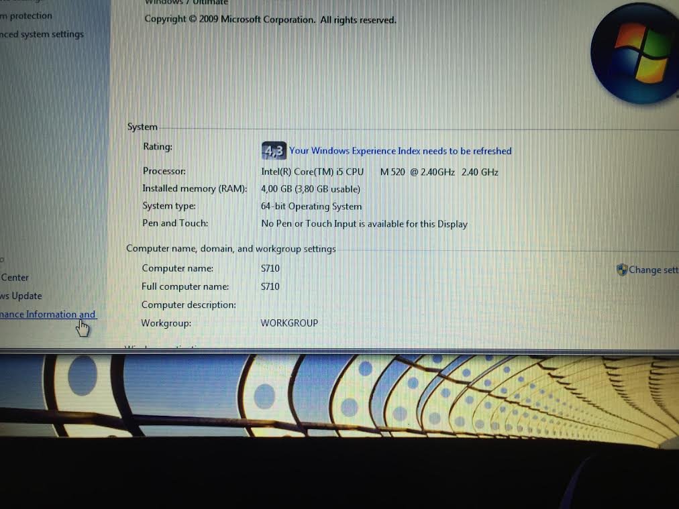Viewport: 679px width, 509px height.
Task: Click the 'Workgroup:' label
Action: [166, 323]
